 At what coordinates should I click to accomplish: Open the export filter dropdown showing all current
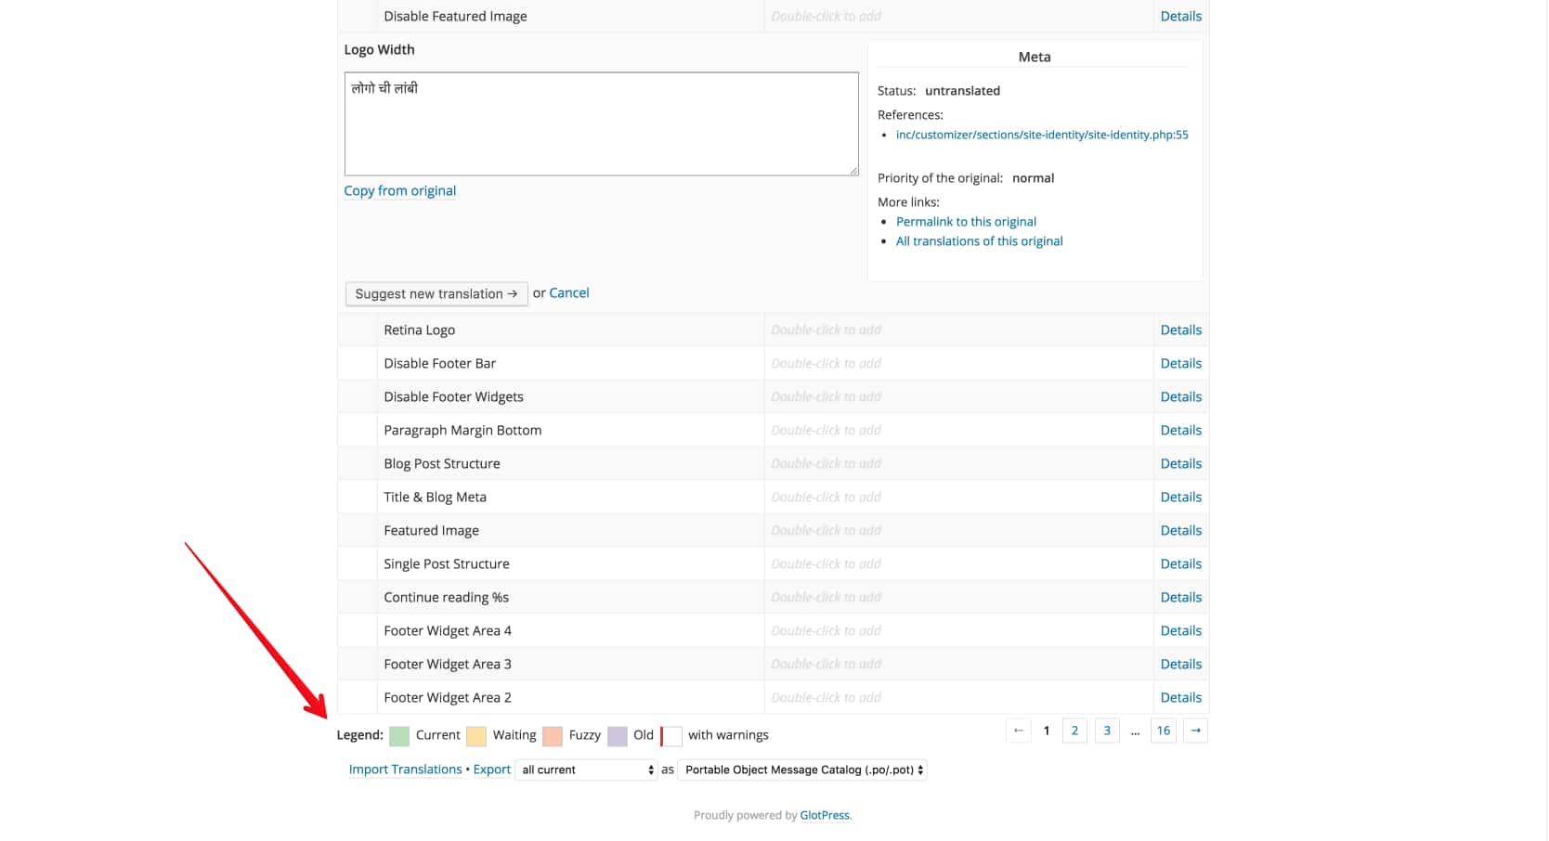[586, 770]
